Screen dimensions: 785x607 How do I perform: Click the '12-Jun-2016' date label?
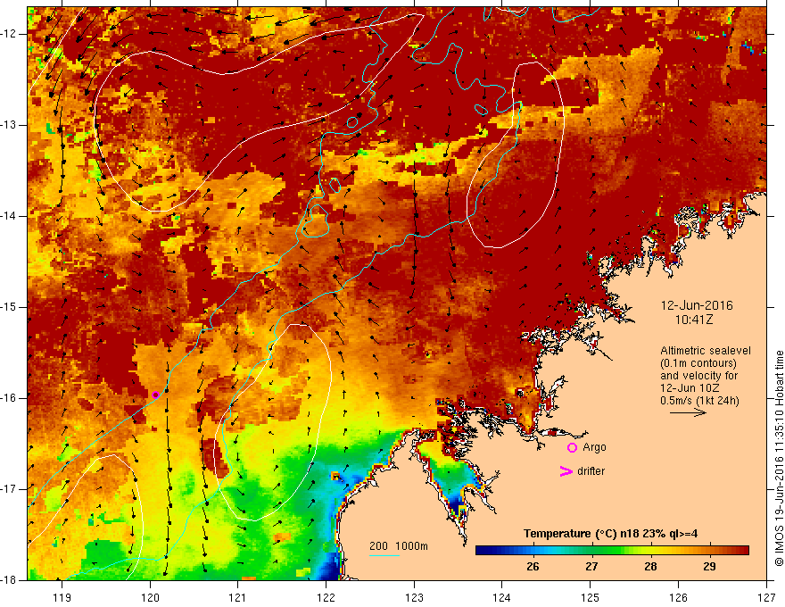[x=697, y=305]
